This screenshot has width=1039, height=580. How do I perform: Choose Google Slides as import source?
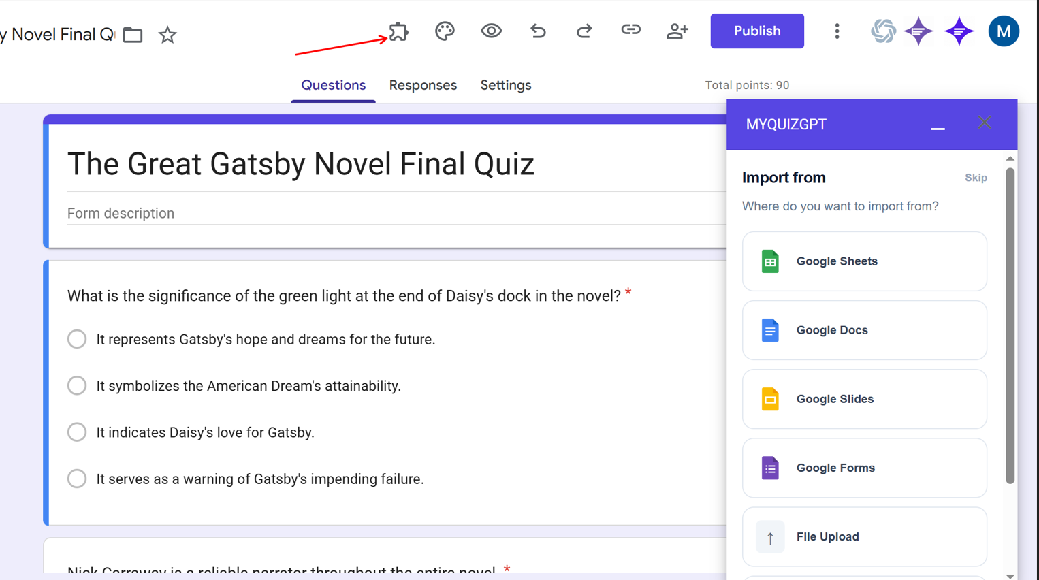pyautogui.click(x=865, y=399)
